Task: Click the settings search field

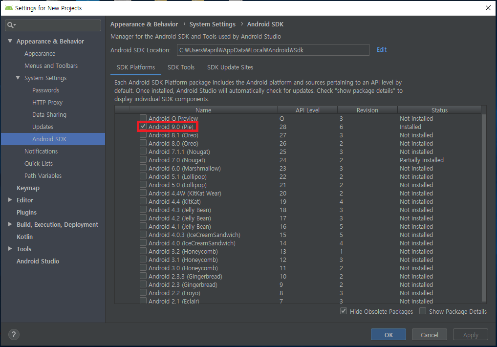Action: 53,25
